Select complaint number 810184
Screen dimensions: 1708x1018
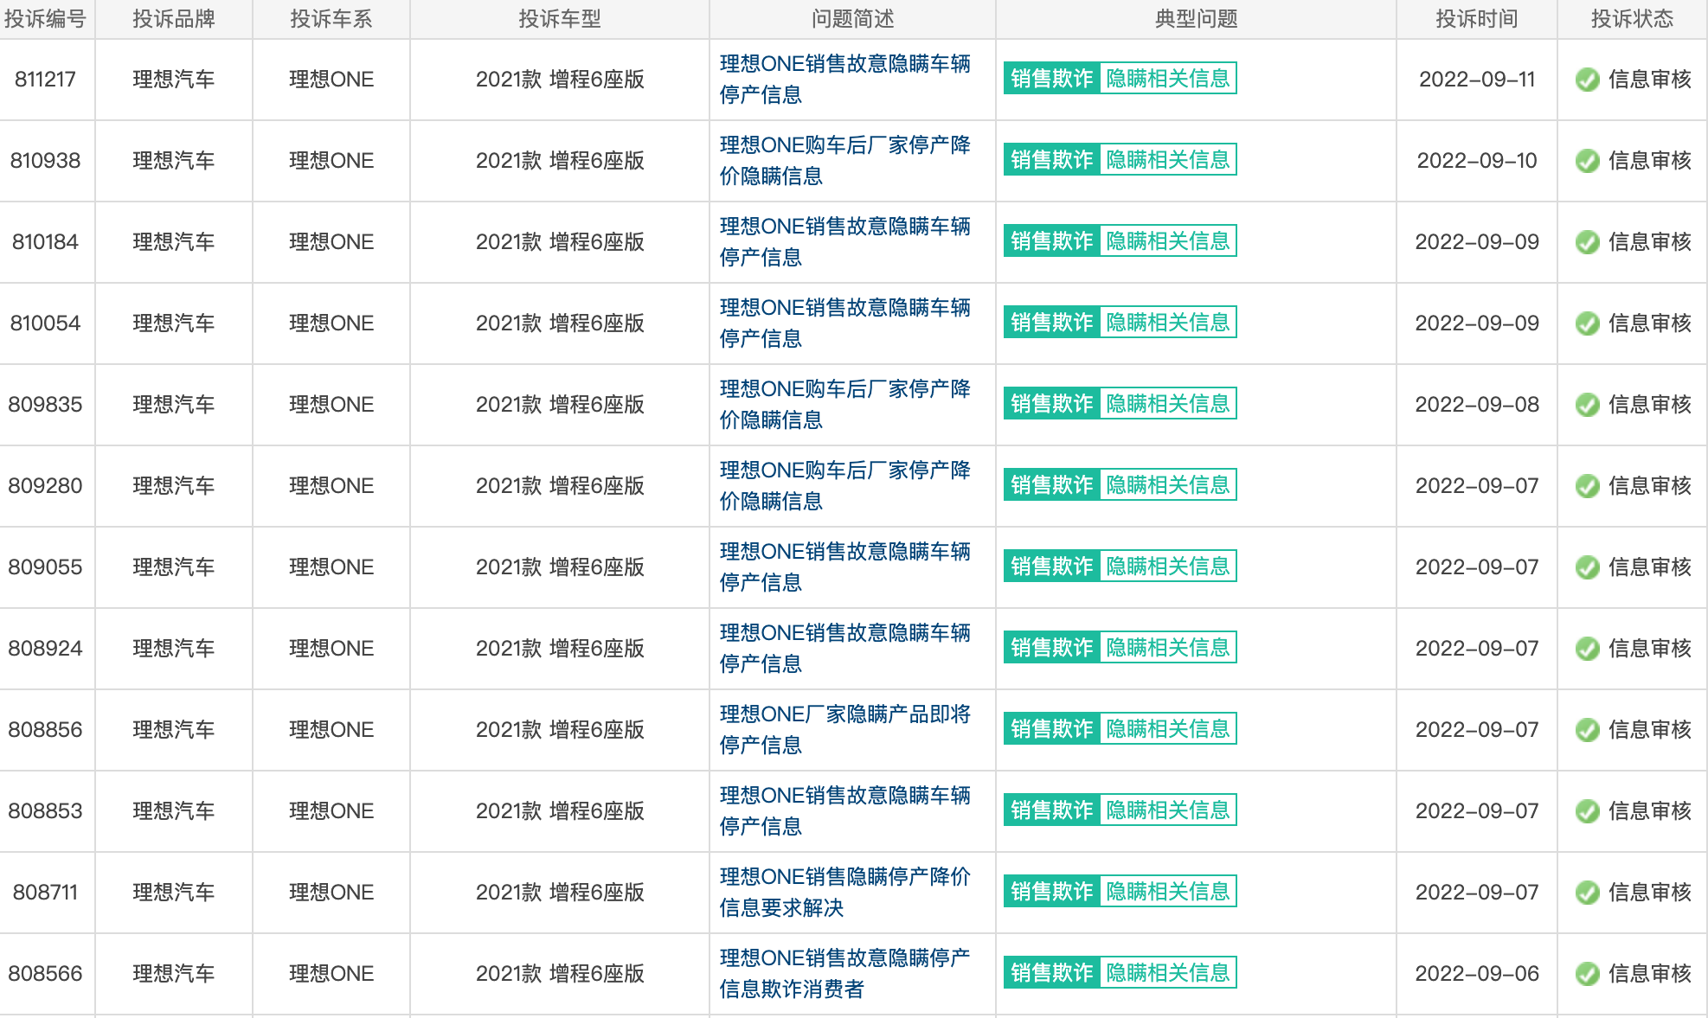(45, 242)
